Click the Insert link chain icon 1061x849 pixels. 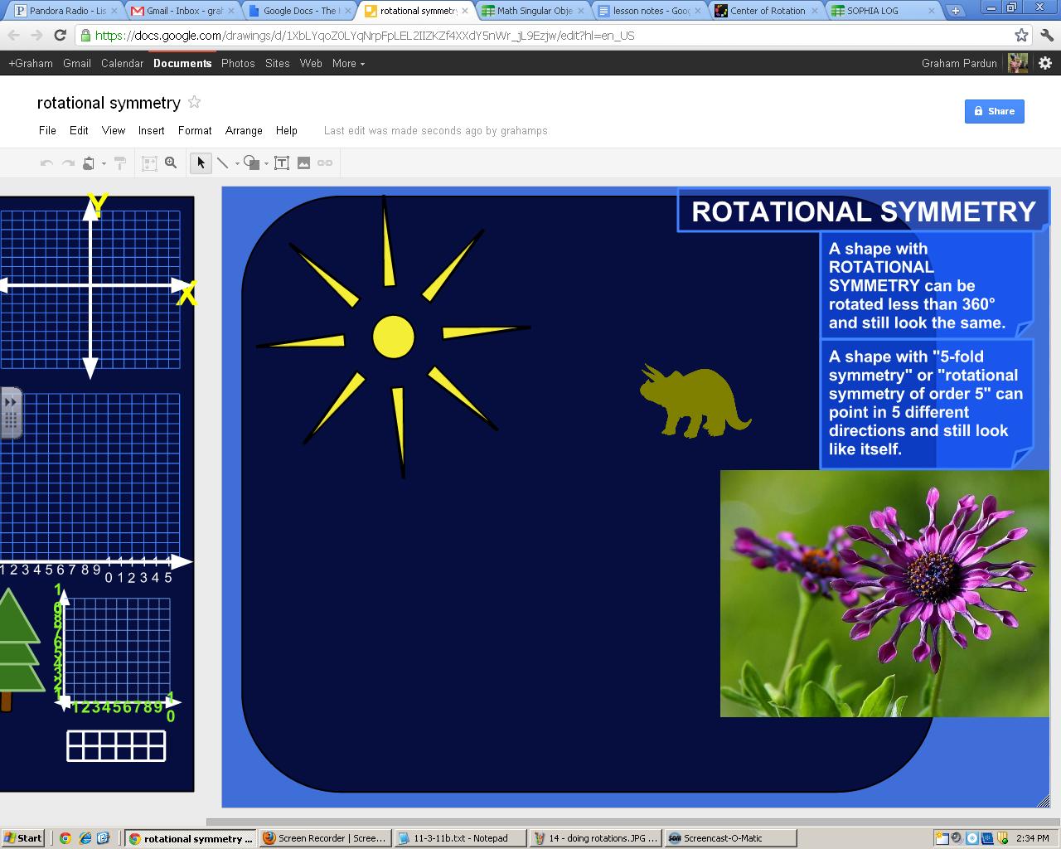tap(325, 163)
